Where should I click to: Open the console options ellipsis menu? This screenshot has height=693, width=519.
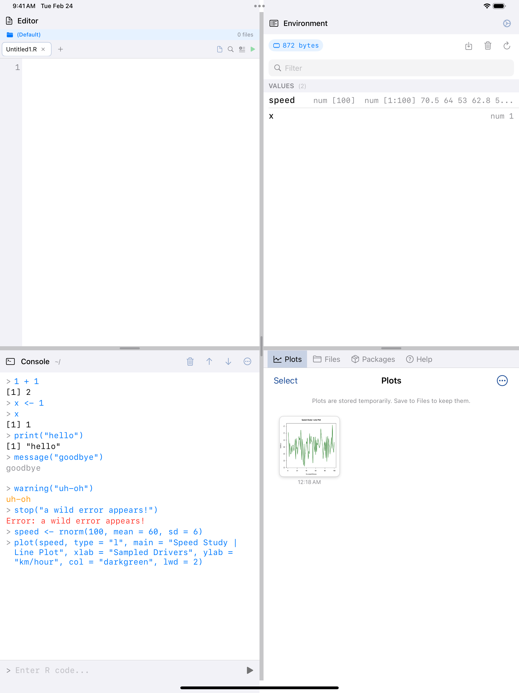[247, 362]
